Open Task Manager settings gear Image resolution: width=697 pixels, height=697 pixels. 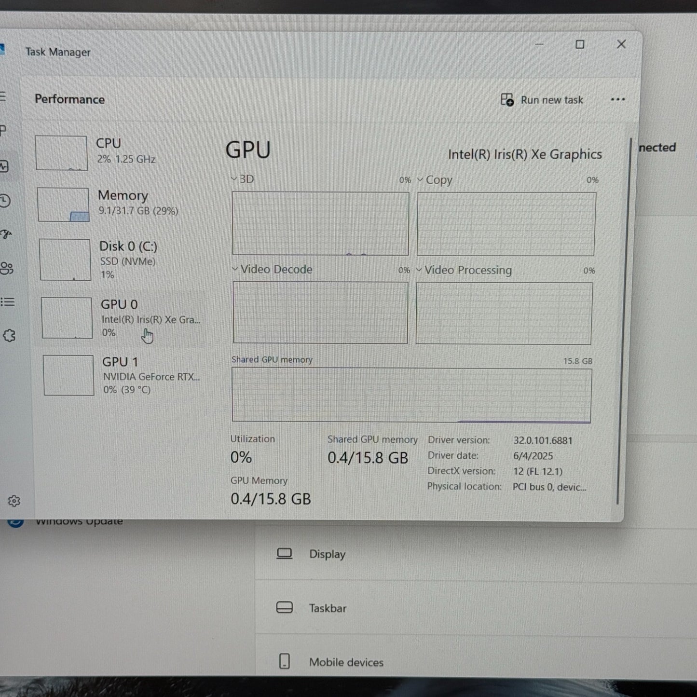14,501
